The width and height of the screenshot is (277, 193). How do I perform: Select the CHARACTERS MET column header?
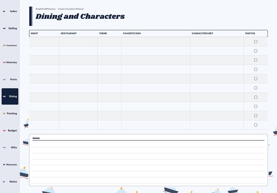(x=202, y=33)
